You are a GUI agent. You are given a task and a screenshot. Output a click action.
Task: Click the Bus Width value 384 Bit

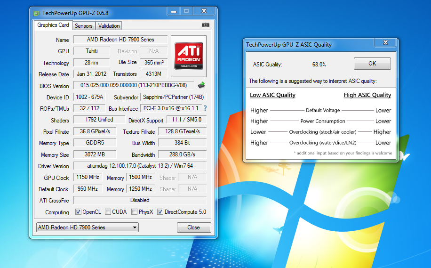point(183,143)
